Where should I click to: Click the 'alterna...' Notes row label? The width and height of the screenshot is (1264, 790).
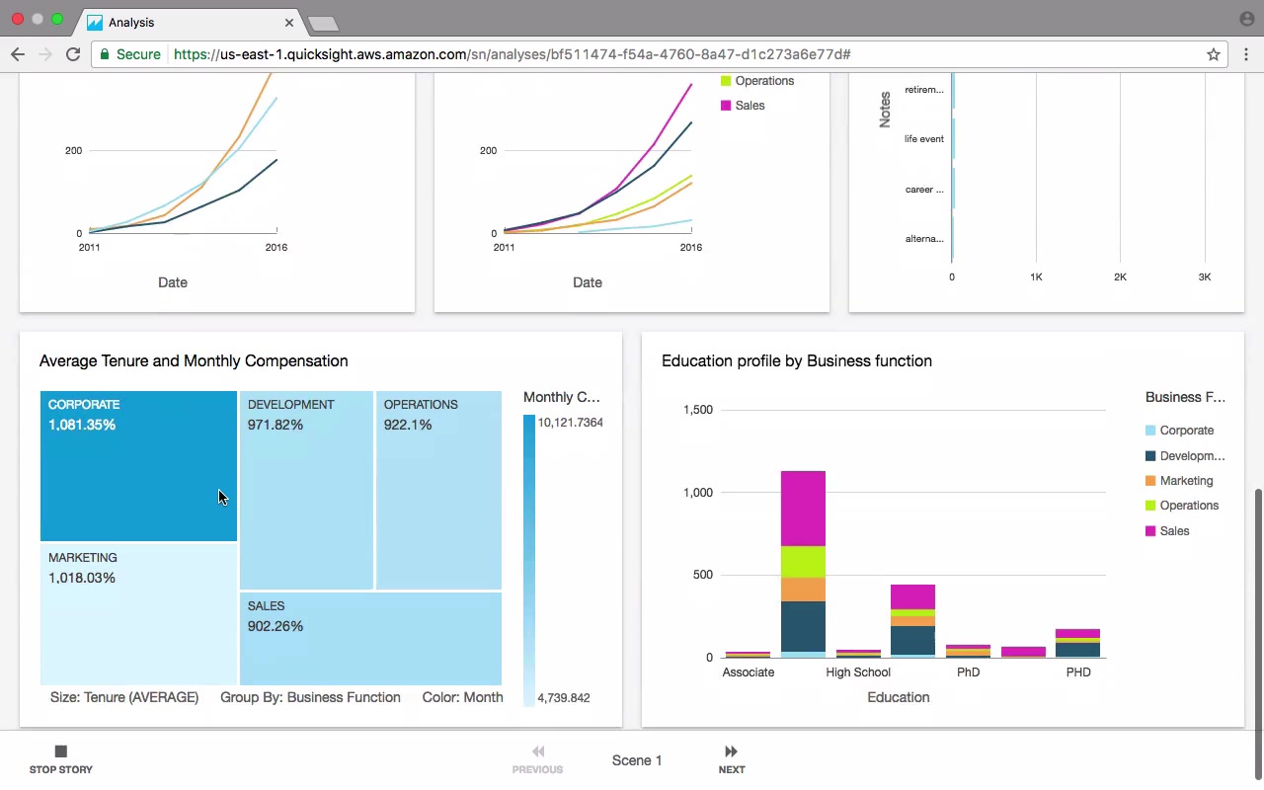click(x=924, y=239)
